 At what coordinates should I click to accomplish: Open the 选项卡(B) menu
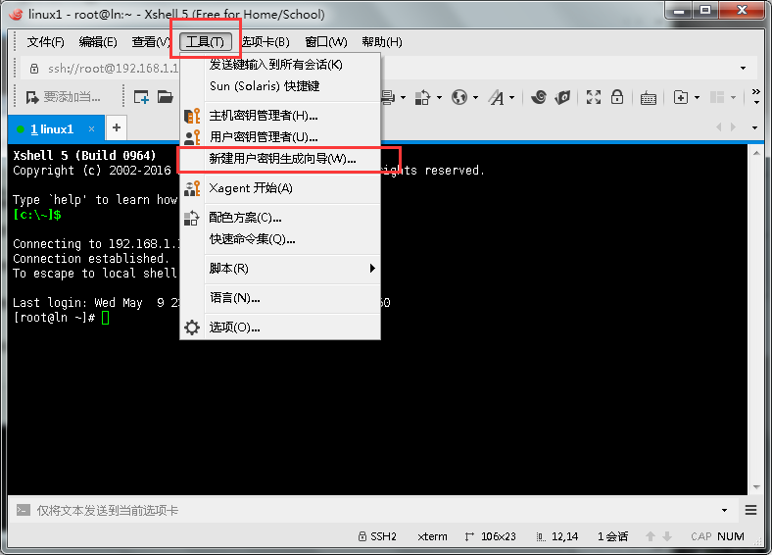[265, 42]
